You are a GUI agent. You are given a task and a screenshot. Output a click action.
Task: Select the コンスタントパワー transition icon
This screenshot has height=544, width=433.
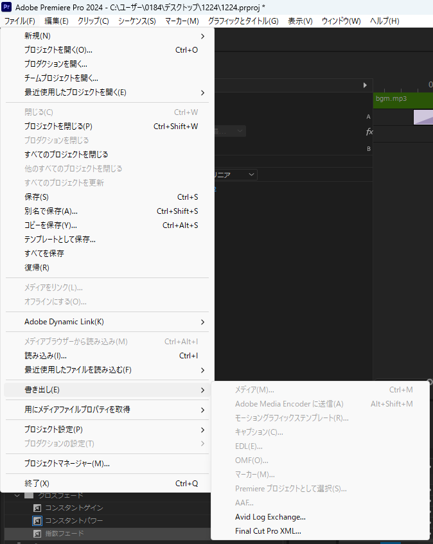coord(37,520)
